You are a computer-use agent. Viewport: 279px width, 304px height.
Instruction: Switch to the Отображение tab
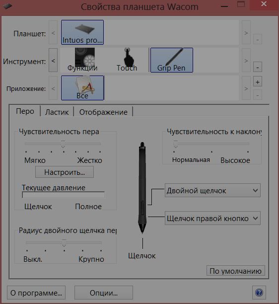point(103,112)
